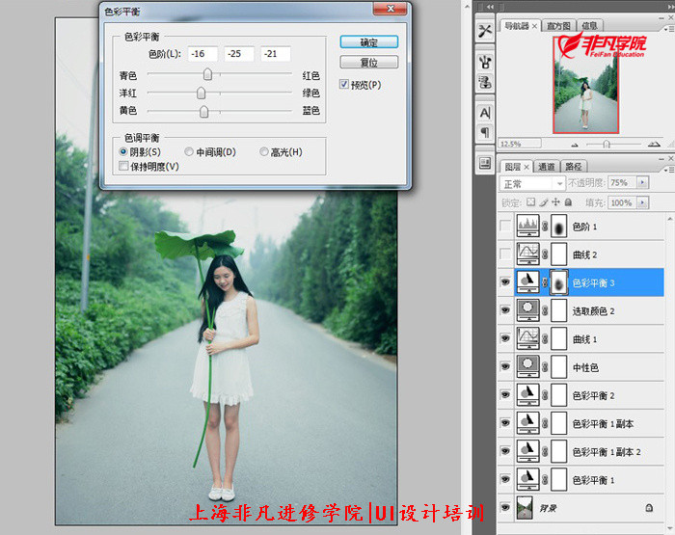Click the 复位 reset button
This screenshot has width=675, height=535.
tap(369, 62)
